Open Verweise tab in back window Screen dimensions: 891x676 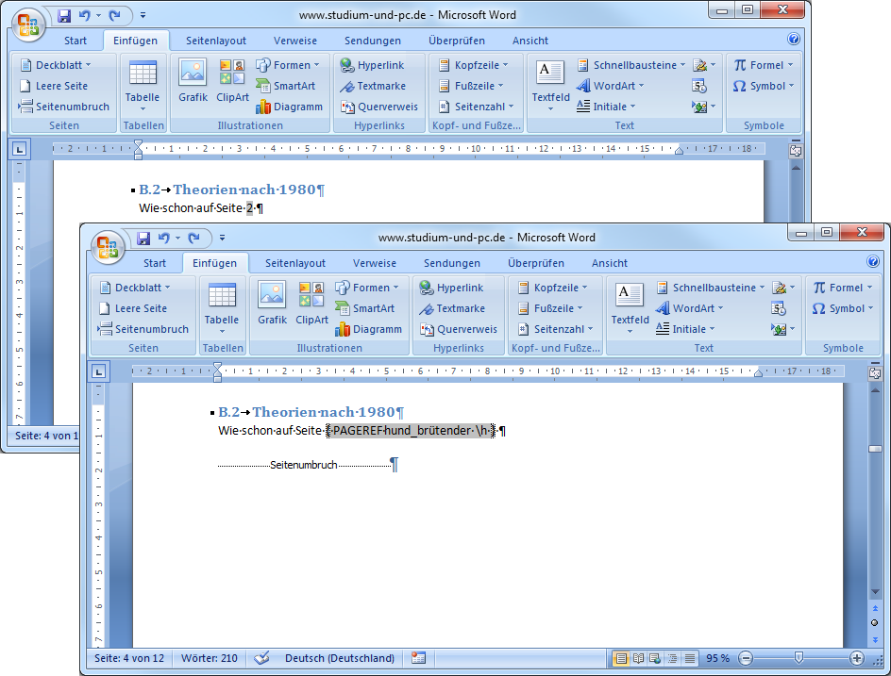coord(295,41)
